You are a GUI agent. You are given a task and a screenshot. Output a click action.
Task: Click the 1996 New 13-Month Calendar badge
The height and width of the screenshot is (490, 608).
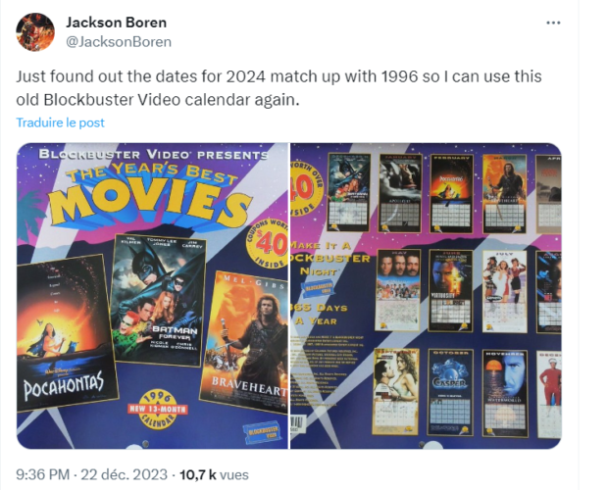pyautogui.click(x=158, y=410)
